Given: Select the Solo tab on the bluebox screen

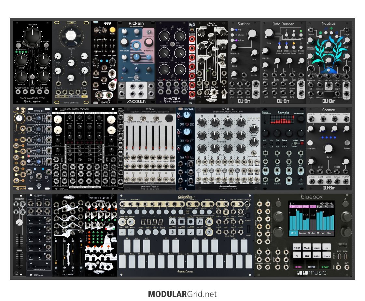Looking at the screenshot, I should (x=312, y=233).
